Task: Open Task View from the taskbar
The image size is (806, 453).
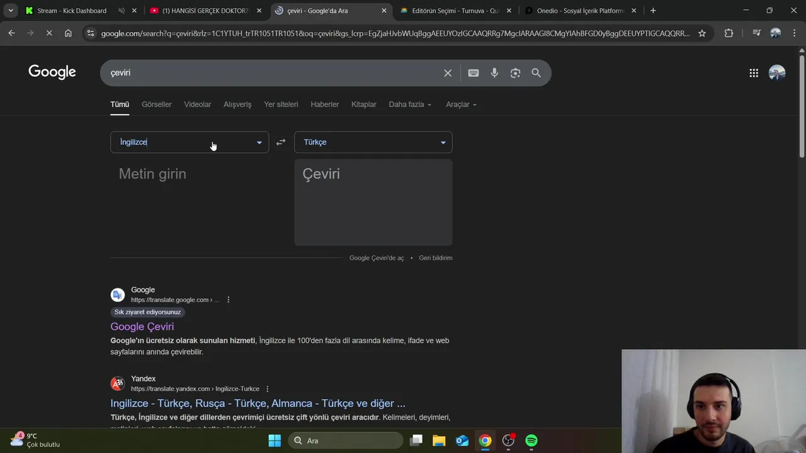Action: coord(416,440)
